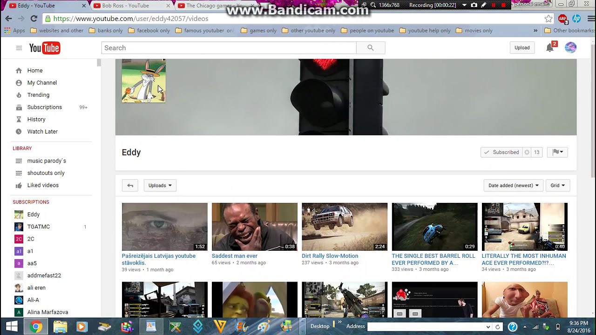
Task: Open the barrel roll car video thumbnail
Action: tap(434, 227)
